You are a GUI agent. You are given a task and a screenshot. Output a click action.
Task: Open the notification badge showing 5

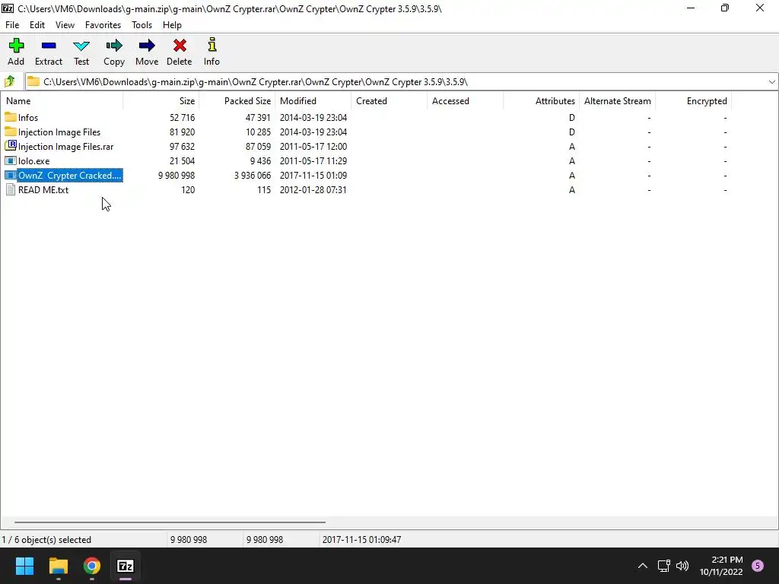[x=758, y=566]
